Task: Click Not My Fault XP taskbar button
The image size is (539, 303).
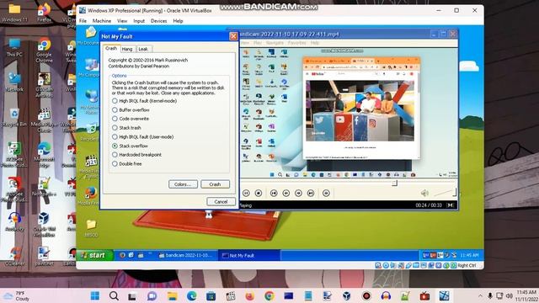Action: (249, 255)
